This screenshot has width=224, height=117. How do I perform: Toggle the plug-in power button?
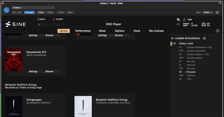[6, 10]
